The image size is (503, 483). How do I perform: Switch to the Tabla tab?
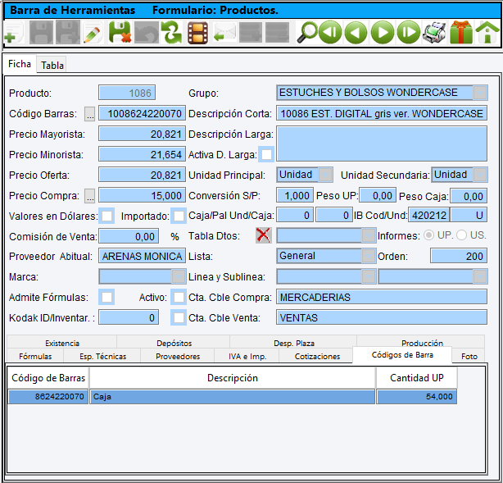tap(52, 65)
